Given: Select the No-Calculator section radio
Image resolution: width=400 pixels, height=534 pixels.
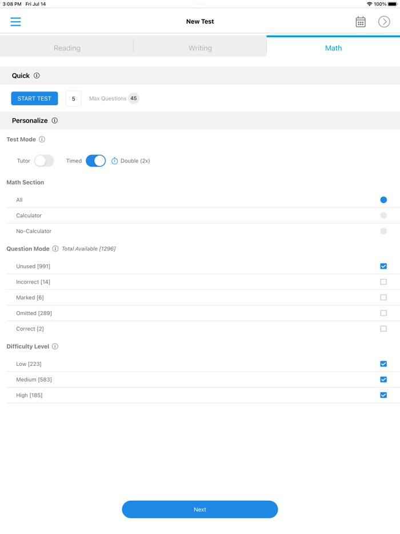Looking at the screenshot, I should point(383,231).
